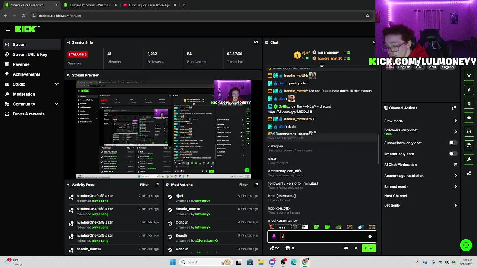Open the shop icon showing 0
Screen dimensions: 477x268
(x=290, y=248)
